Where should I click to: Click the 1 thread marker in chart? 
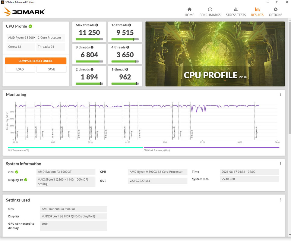coord(192,134)
